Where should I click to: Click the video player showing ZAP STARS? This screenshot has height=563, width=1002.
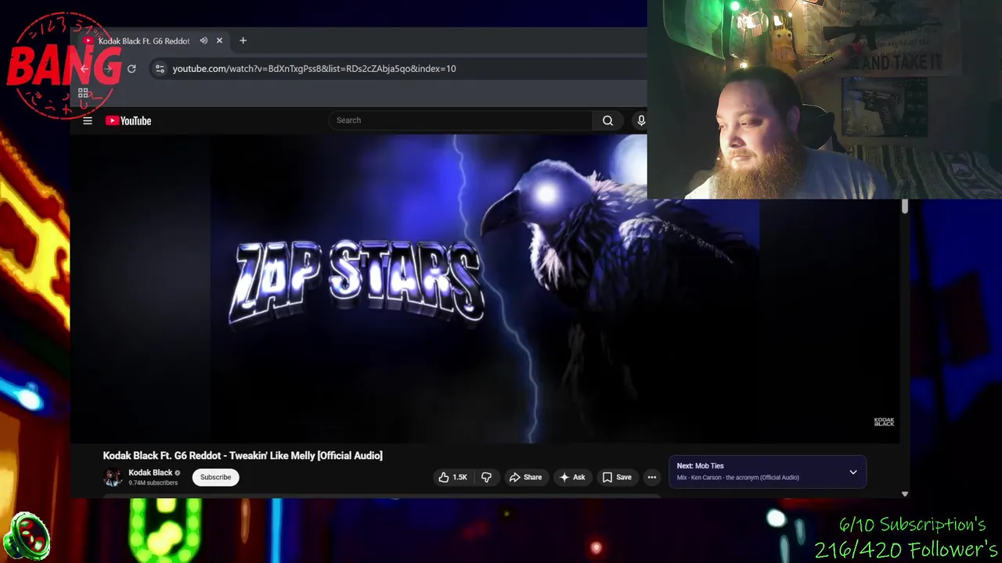click(x=485, y=289)
